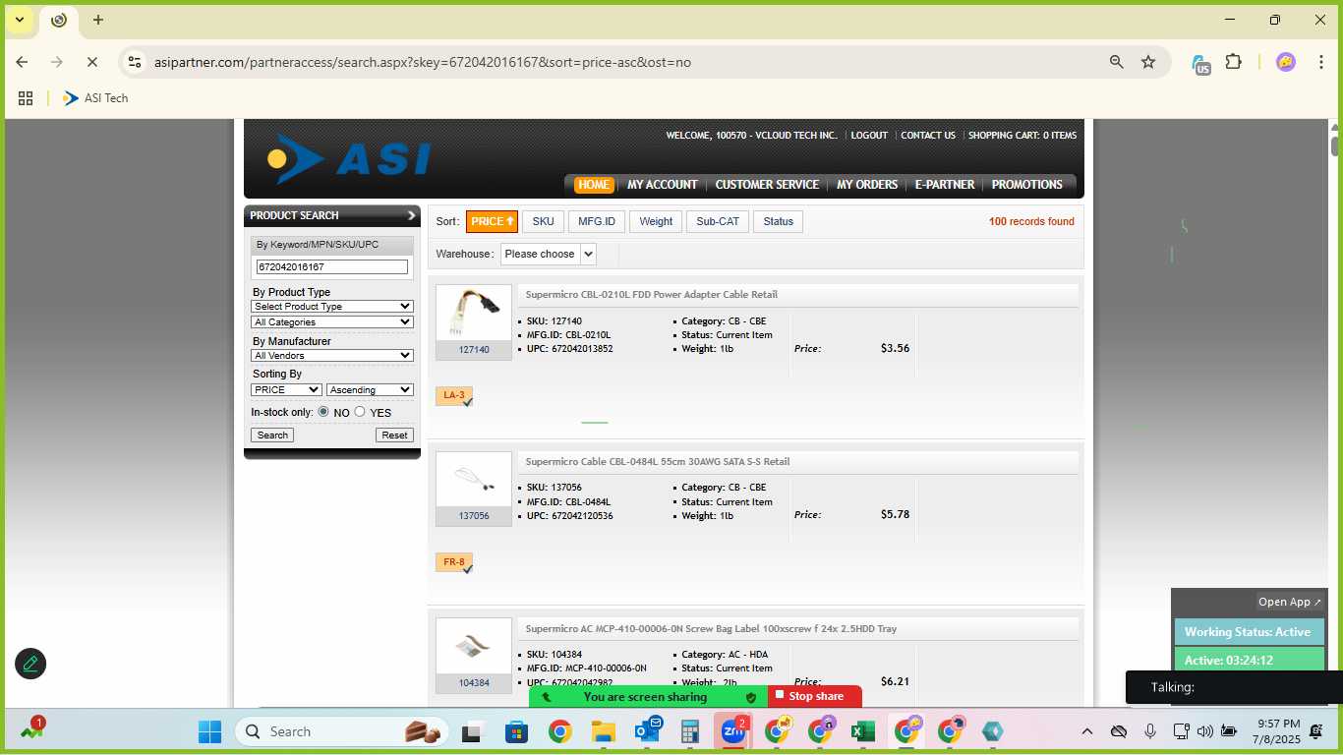Open File Explorer from the taskbar

603,731
